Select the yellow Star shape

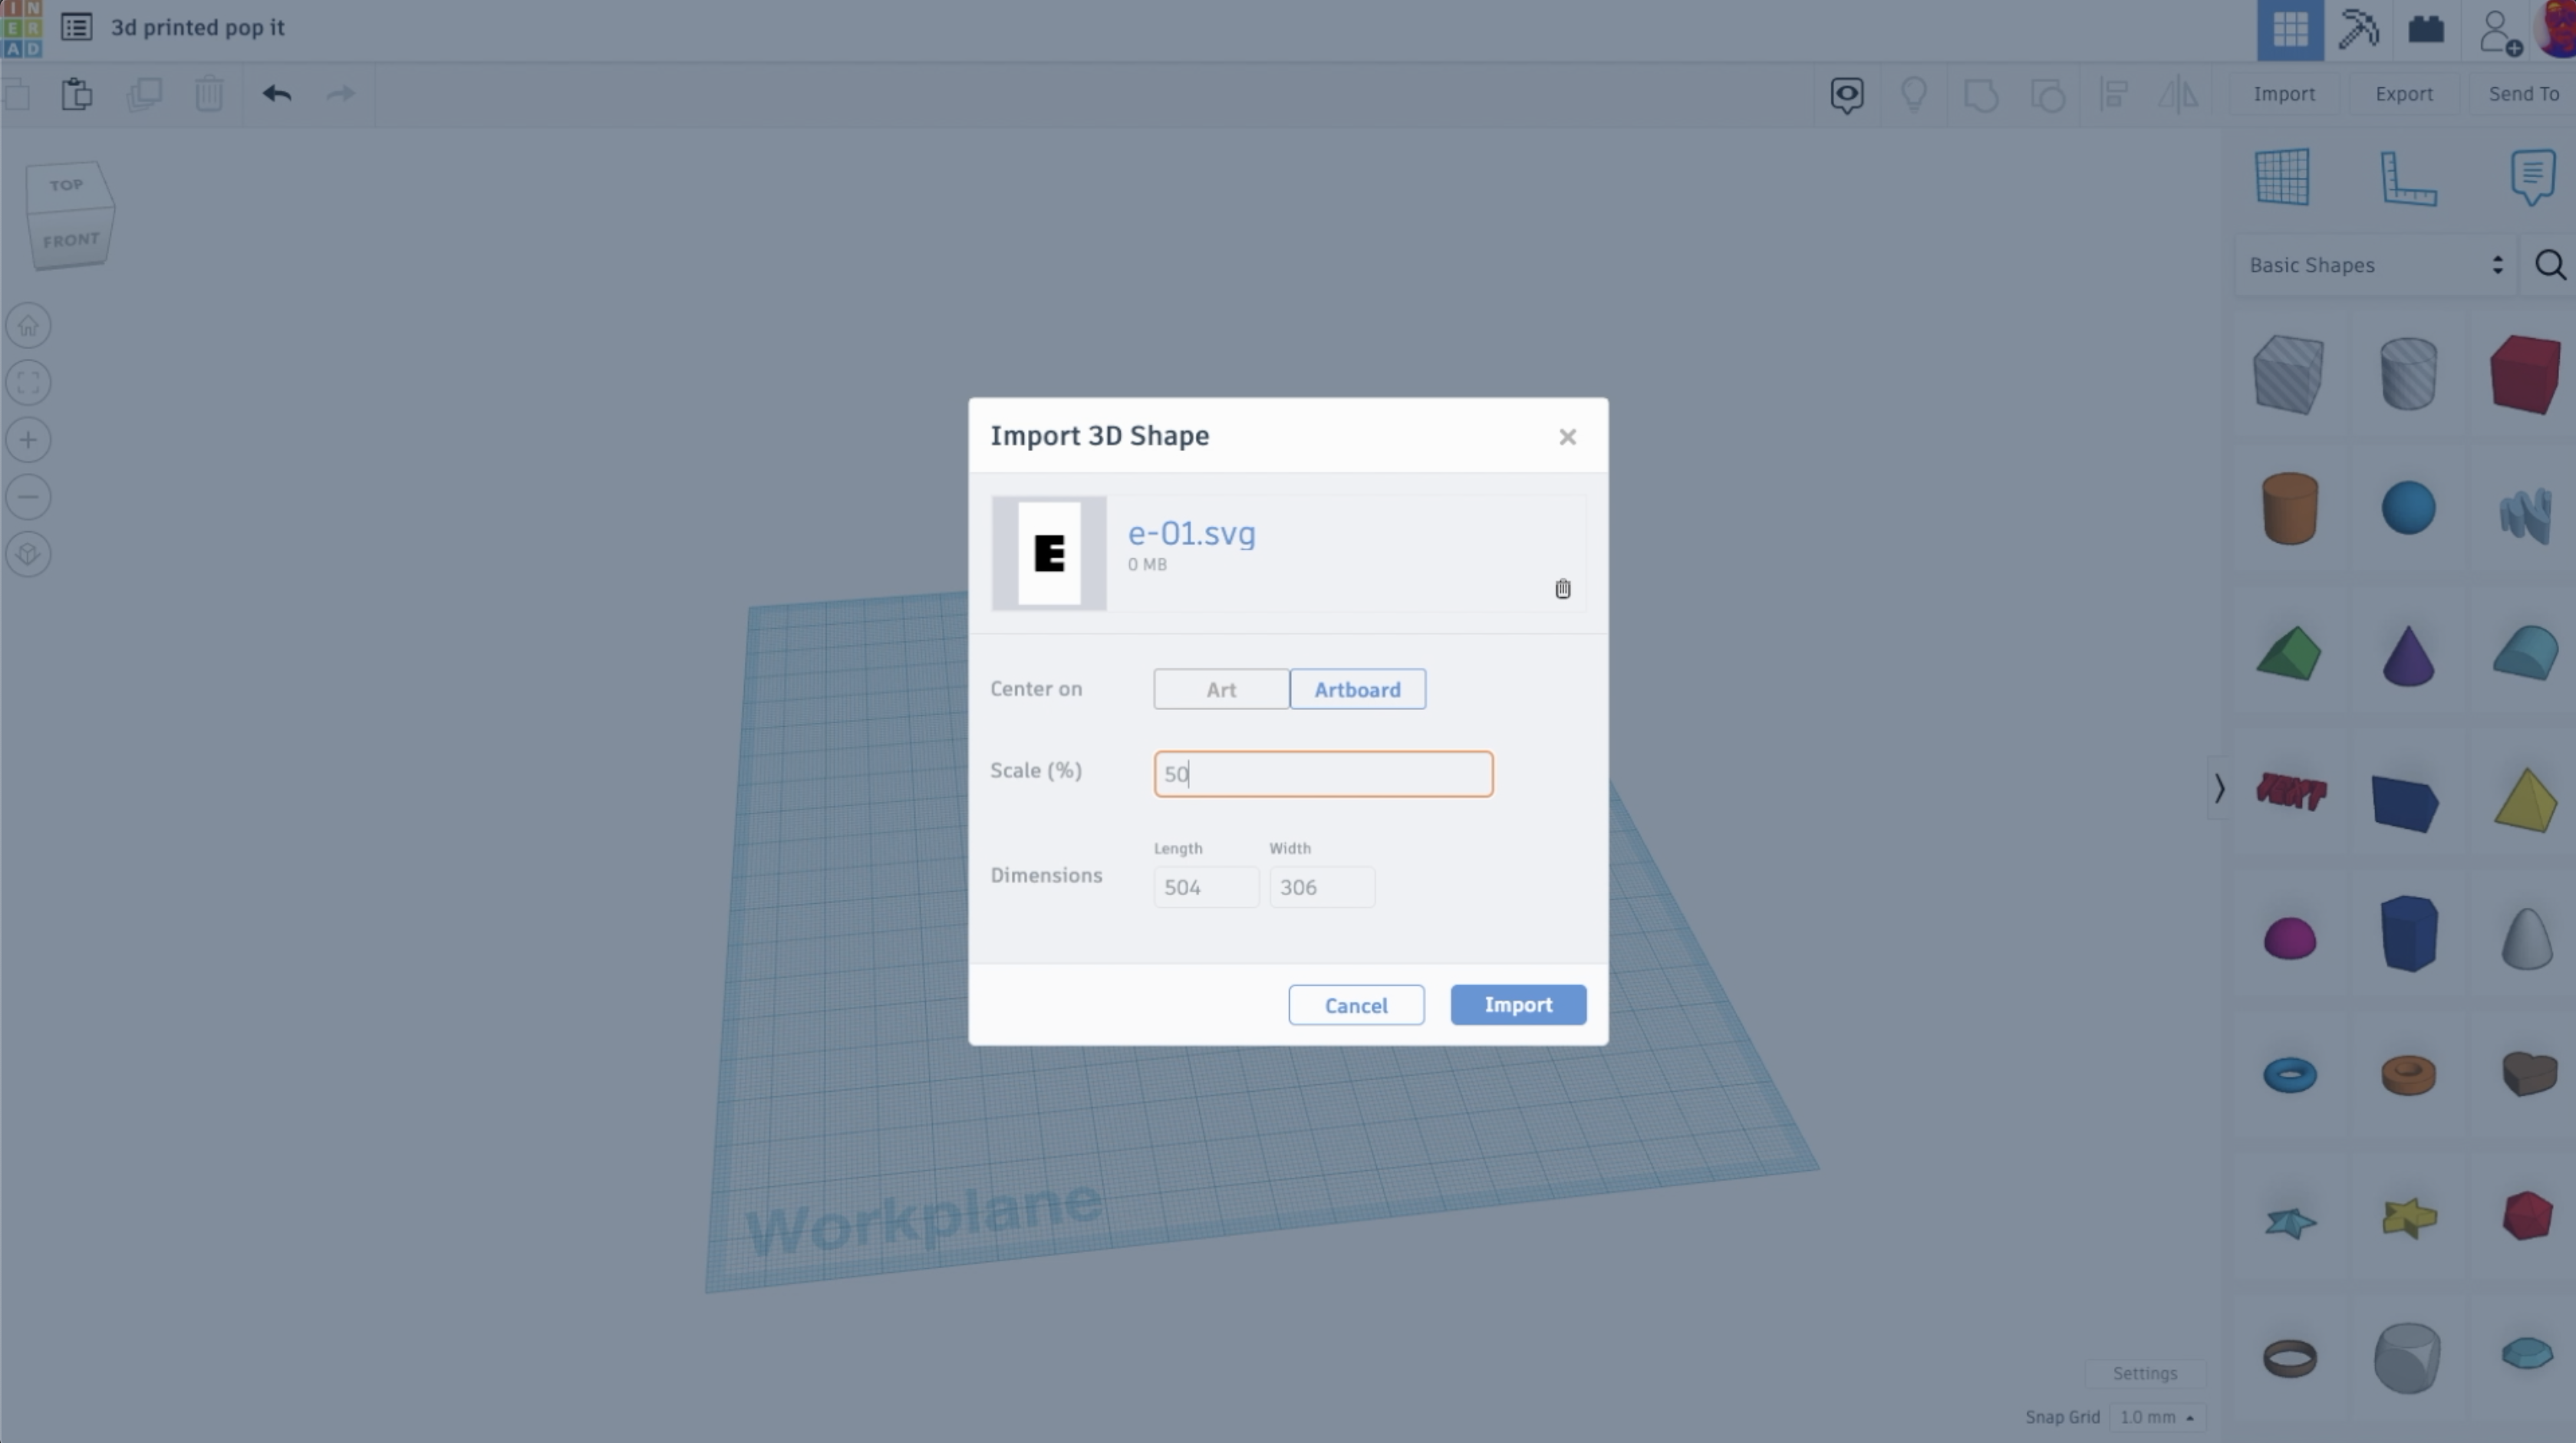[x=2408, y=1217]
